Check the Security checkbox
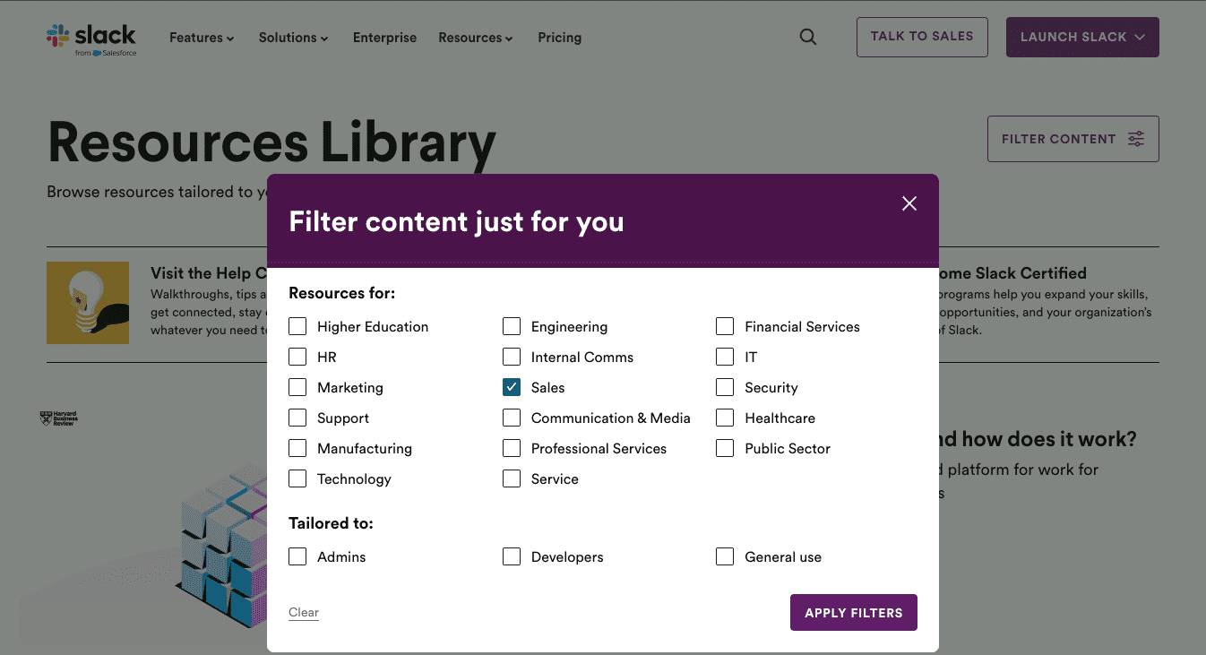This screenshot has width=1206, height=655. 725,387
